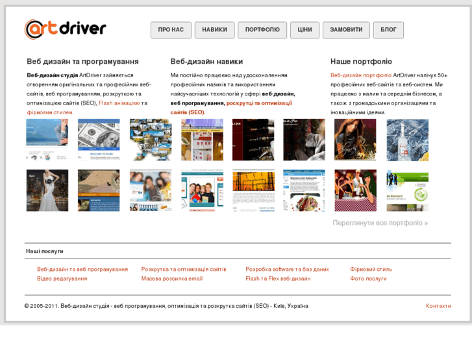Image resolution: width=472 pixels, height=354 pixels.
Task: Open the businessman handshake portfolio thumbnail
Action: tap(47, 140)
